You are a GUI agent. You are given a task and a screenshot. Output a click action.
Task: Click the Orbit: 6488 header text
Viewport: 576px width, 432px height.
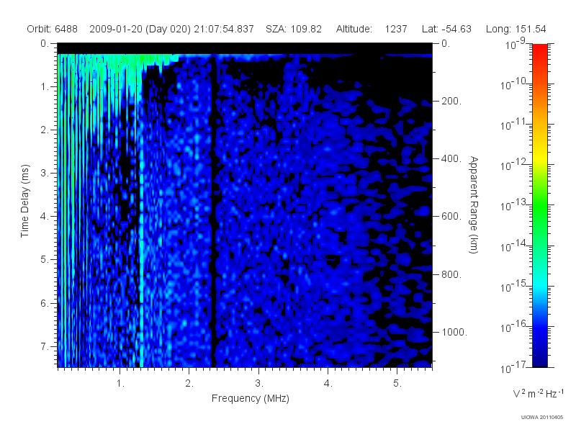[52, 29]
